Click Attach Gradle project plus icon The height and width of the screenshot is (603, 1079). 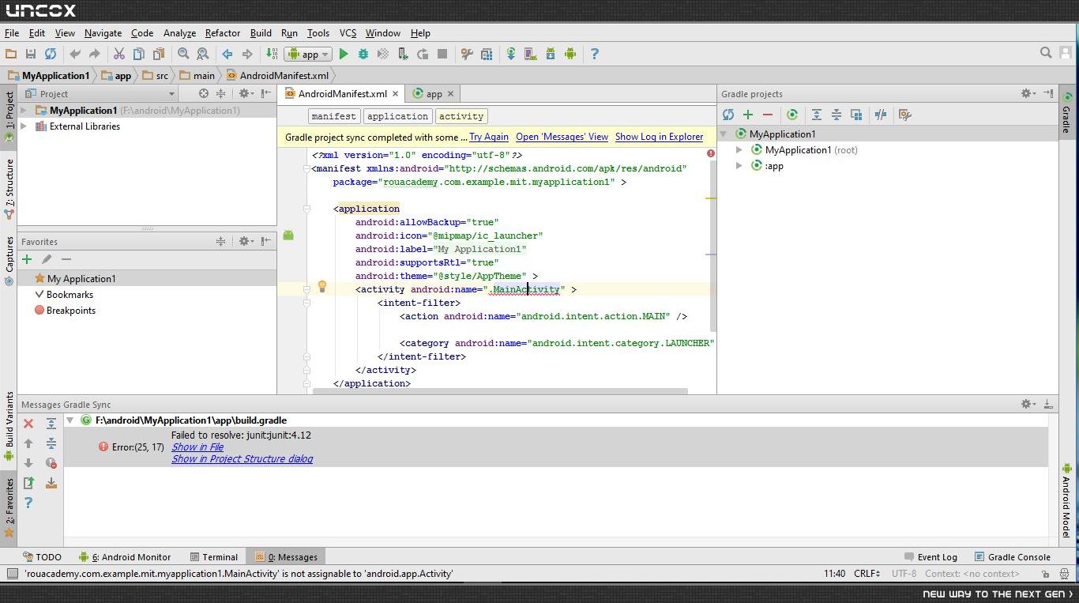pyautogui.click(x=748, y=115)
